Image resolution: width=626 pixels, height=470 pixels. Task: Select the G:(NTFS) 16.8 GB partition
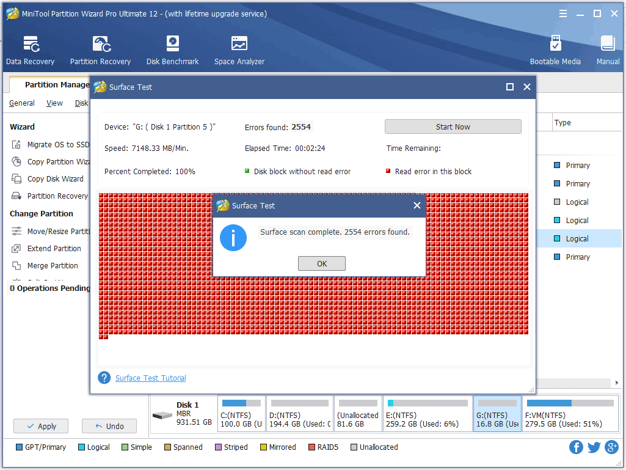[x=497, y=414]
